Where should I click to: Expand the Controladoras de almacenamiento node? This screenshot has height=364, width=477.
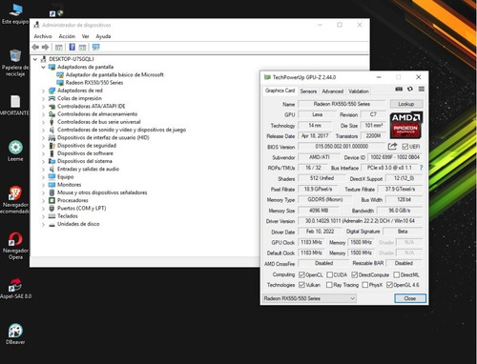[x=43, y=114]
